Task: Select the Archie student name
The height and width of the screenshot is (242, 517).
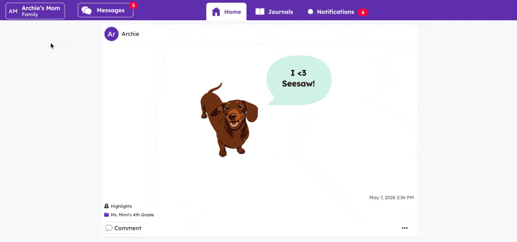Action: tap(131, 34)
